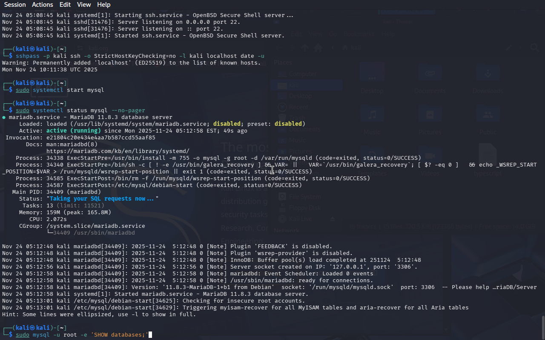This screenshot has height=340, width=545.
Task: Open the Actions menu
Action: pyautogui.click(x=43, y=5)
